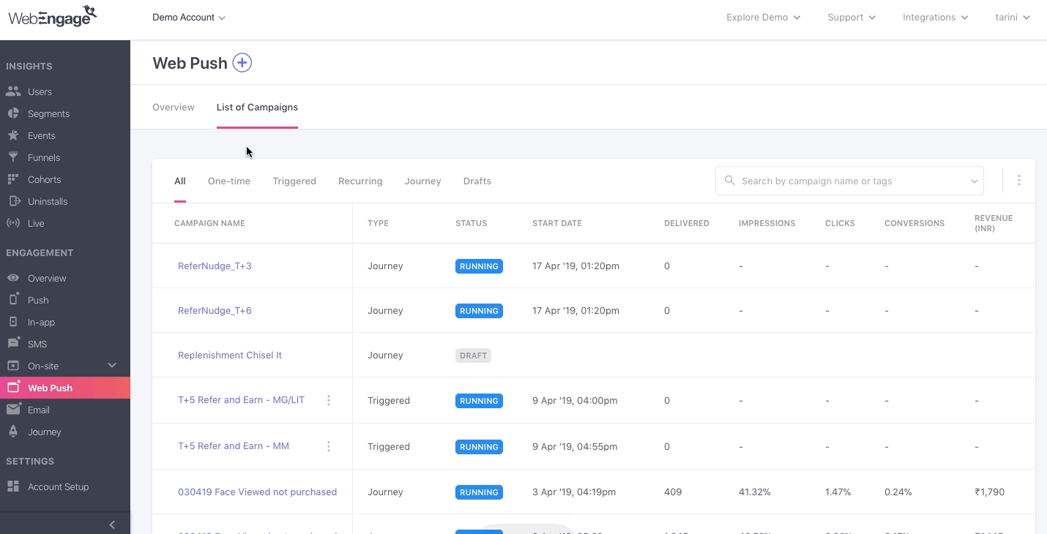Click Impressions column header
Screen dimensions: 1047x534
tap(767, 223)
